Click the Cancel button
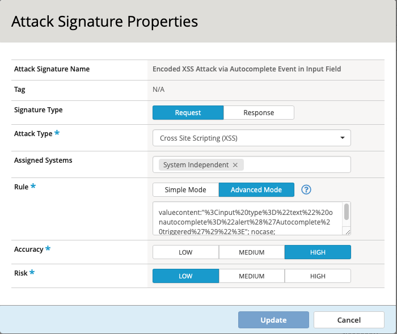397x334 pixels. point(349,320)
